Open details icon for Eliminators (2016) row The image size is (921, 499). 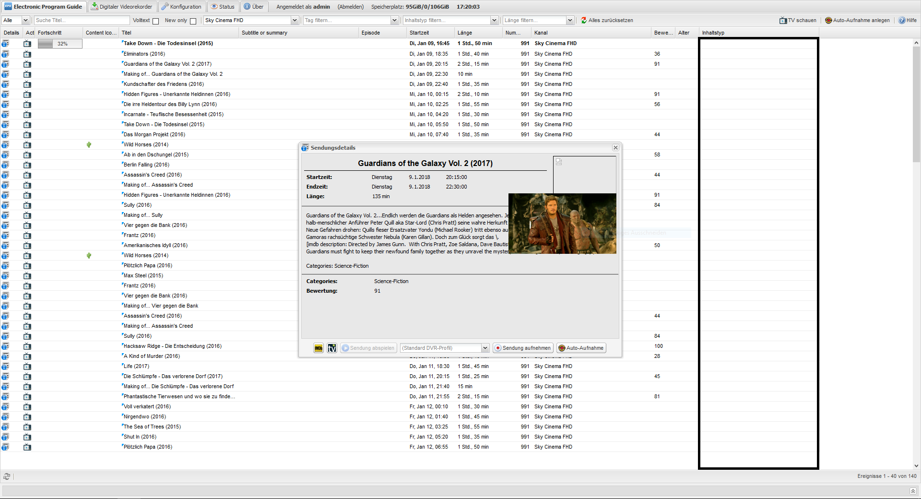[x=5, y=54]
